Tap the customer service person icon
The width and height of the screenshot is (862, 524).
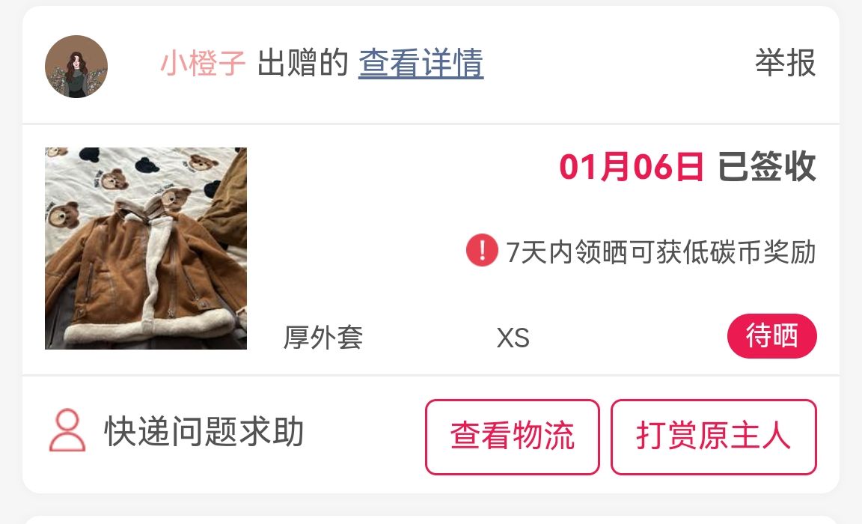[67, 430]
